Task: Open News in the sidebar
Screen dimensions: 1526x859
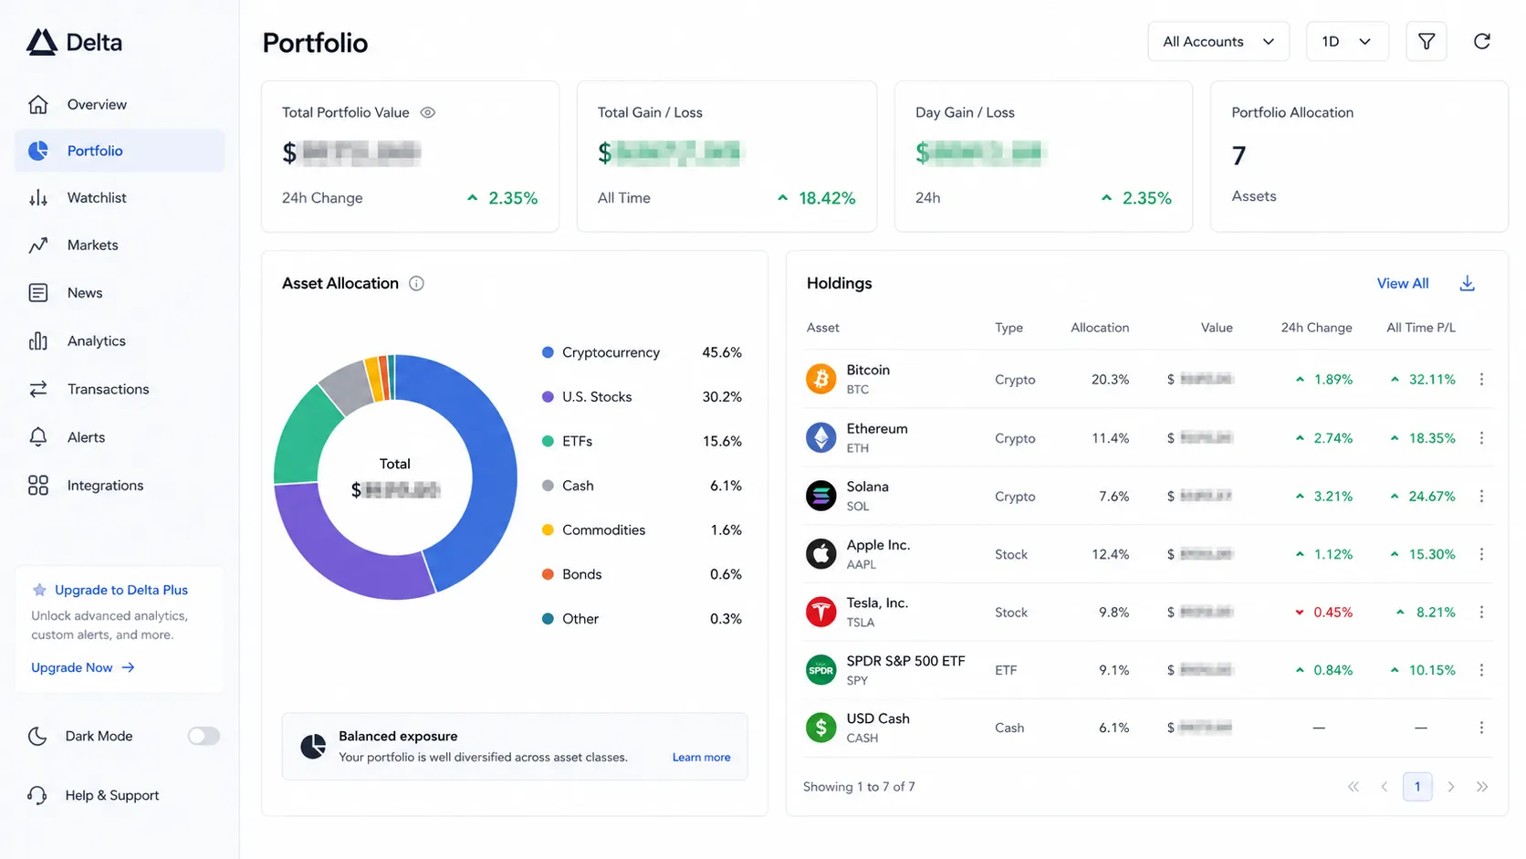Action: [x=120, y=293]
